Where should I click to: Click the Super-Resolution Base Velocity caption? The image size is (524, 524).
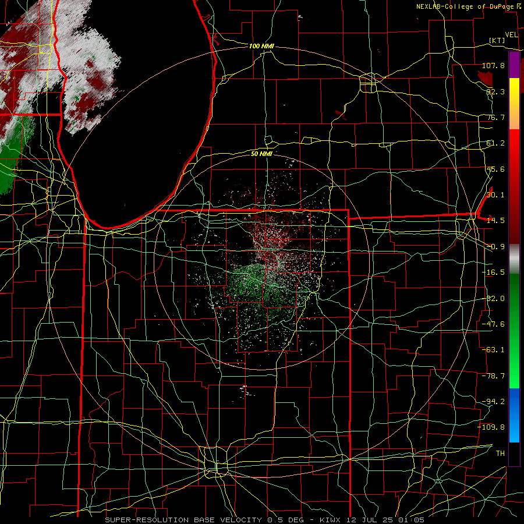(265, 520)
